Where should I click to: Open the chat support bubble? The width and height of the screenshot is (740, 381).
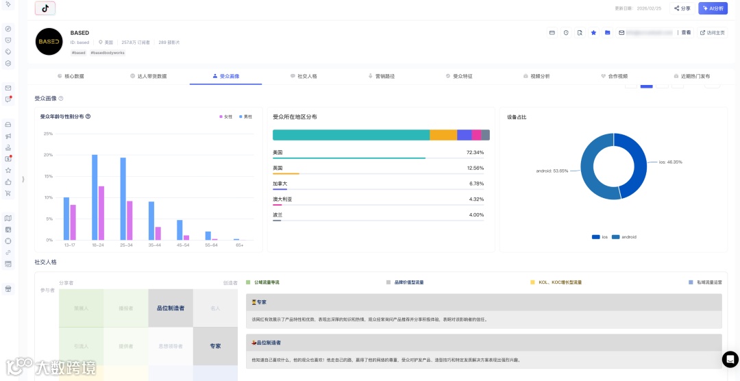point(730,359)
